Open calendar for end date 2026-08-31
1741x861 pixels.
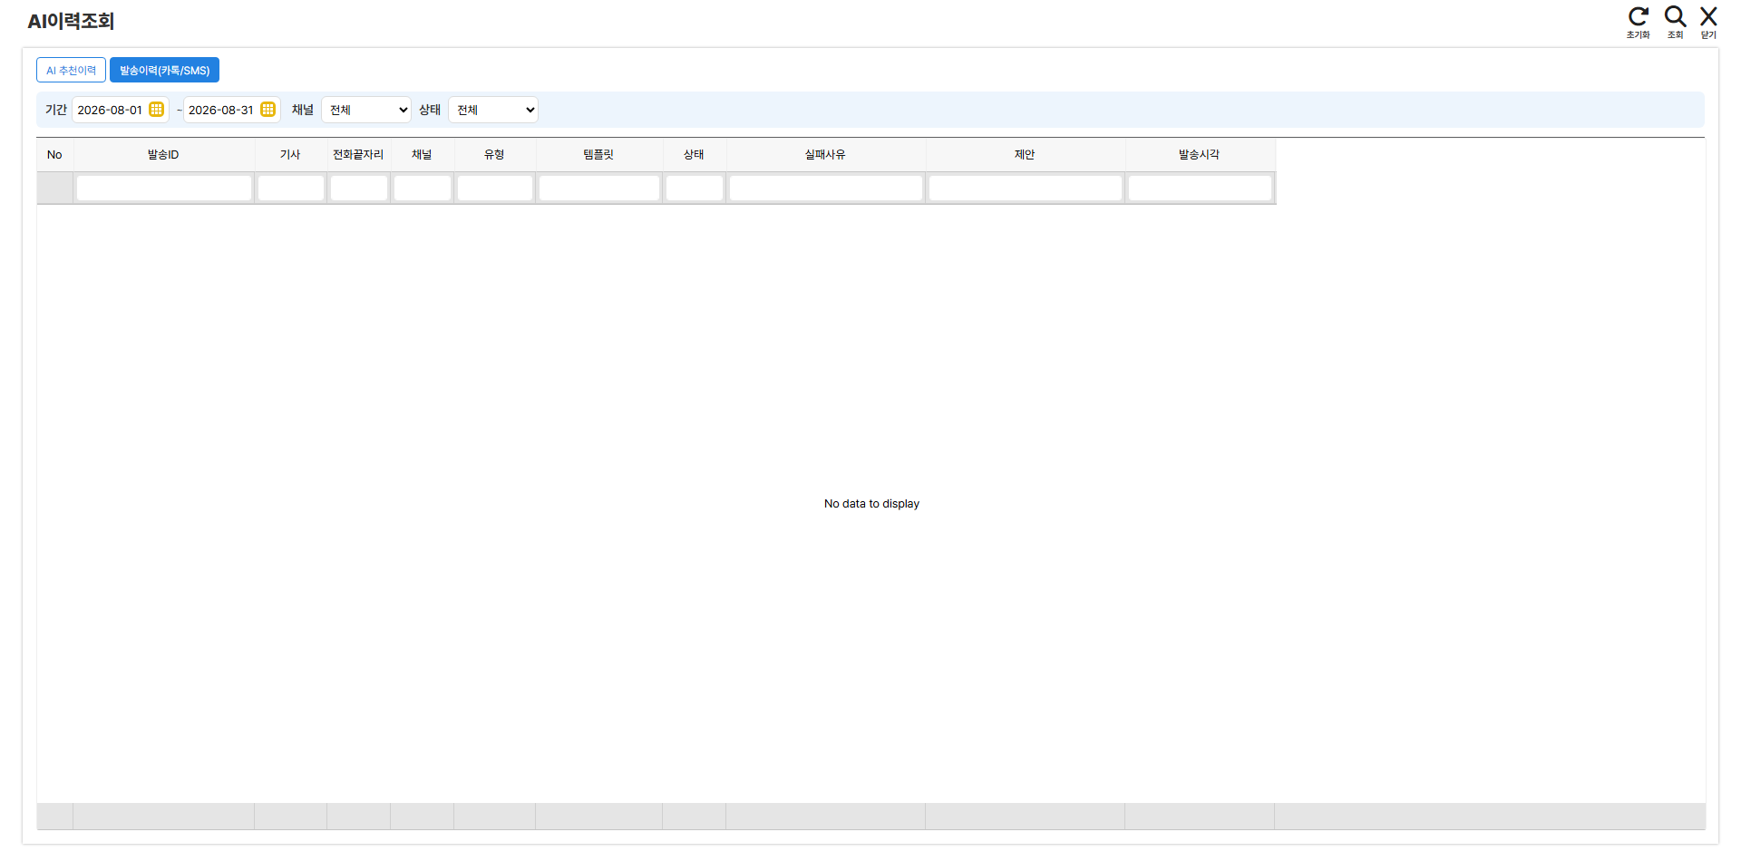267,110
